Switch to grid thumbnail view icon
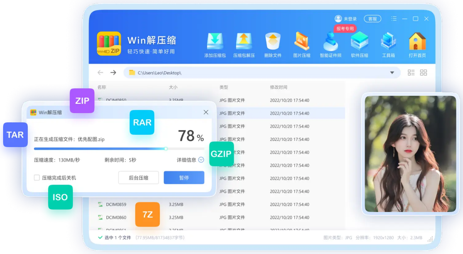This screenshot has width=463, height=254. (x=424, y=73)
